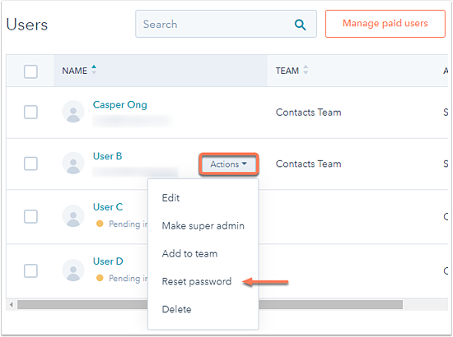Image resolution: width=453 pixels, height=337 pixels.
Task: Select Add to team menu entry
Action: pos(189,254)
